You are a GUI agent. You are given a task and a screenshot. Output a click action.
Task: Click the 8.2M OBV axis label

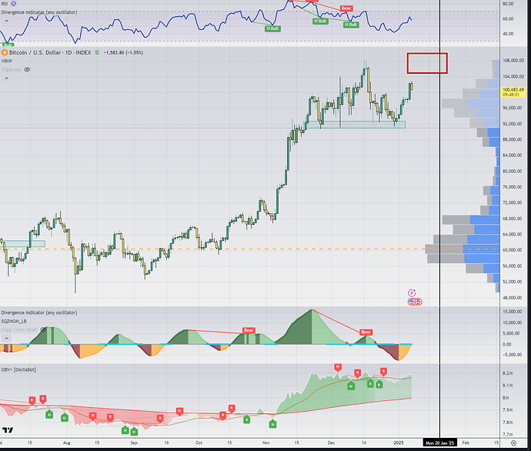(x=508, y=373)
